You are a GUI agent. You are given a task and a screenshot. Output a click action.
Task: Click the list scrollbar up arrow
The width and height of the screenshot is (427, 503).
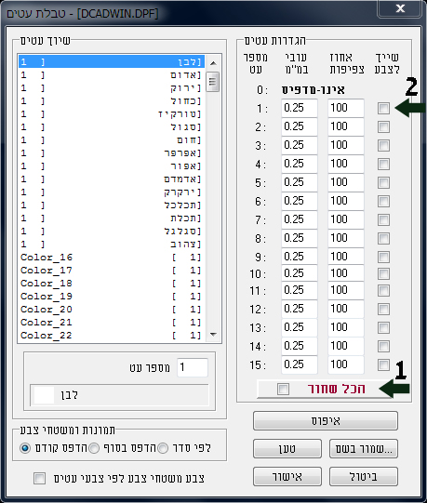pyautogui.click(x=213, y=63)
